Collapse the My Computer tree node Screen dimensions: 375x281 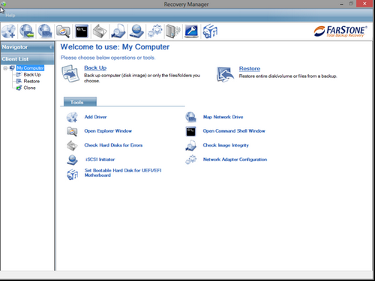pyautogui.click(x=5, y=68)
